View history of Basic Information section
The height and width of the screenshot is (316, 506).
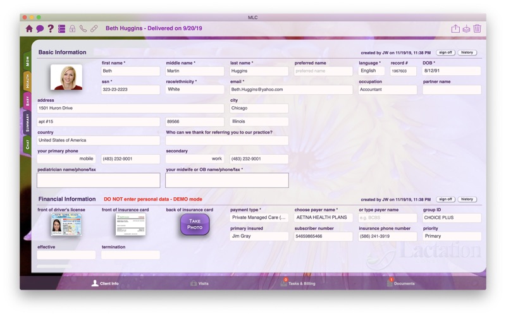click(467, 52)
